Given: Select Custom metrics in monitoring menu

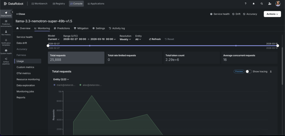Looking at the screenshot, I should (26, 67).
